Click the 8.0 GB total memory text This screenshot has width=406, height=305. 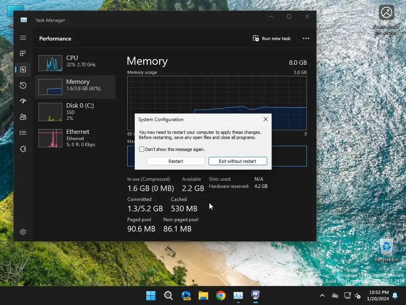coord(298,62)
